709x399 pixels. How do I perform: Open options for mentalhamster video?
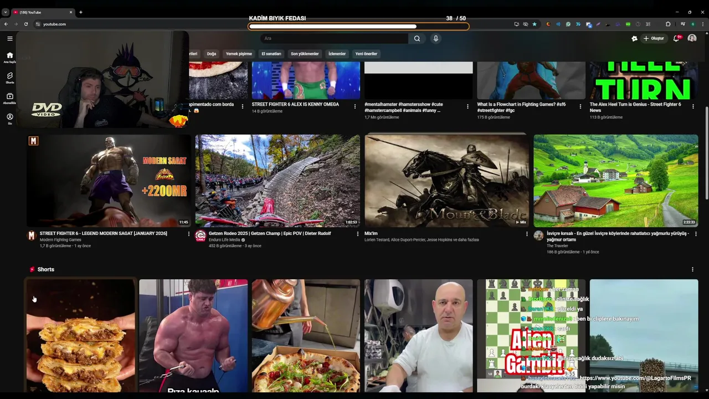coord(467,106)
